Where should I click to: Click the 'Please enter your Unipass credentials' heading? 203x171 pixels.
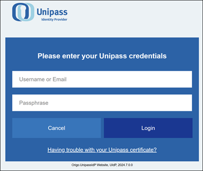coord(102,56)
